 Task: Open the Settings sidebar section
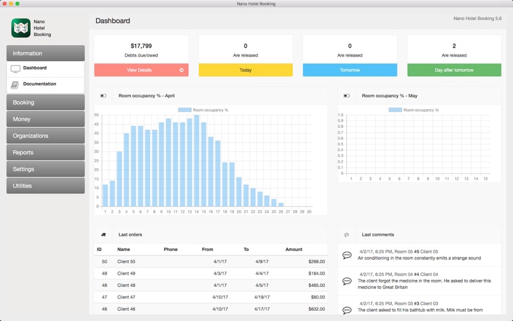click(46, 169)
